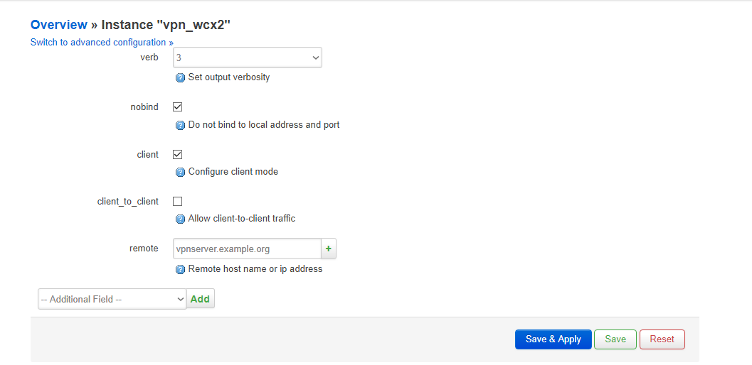Click help icon beside Remote host name

(x=180, y=269)
